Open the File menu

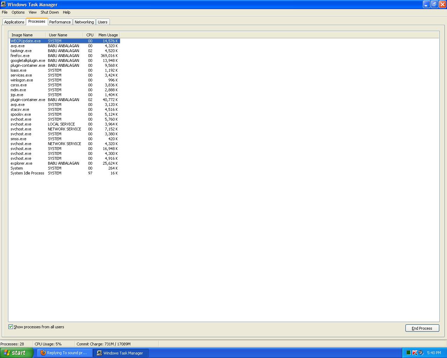click(x=5, y=12)
